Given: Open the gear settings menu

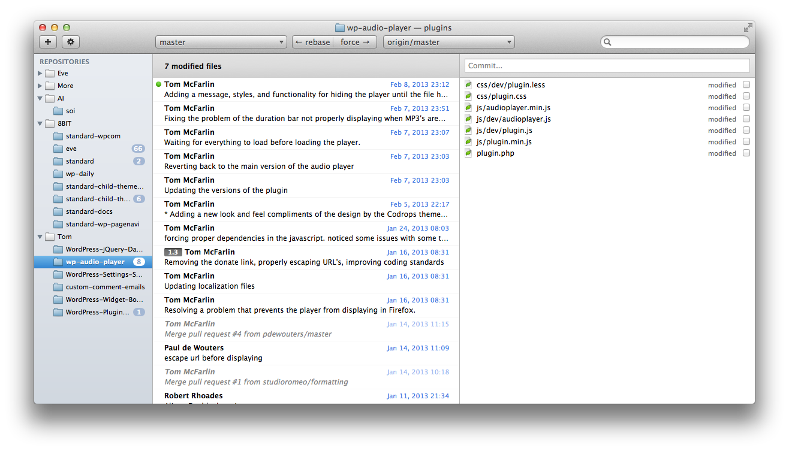Looking at the screenshot, I should pyautogui.click(x=71, y=42).
